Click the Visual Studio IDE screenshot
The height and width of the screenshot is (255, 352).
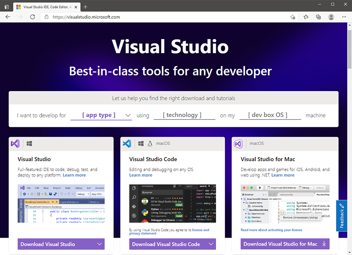(x=61, y=204)
